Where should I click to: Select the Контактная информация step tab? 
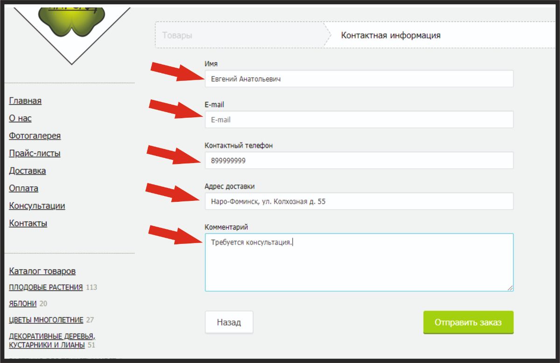[x=391, y=36]
